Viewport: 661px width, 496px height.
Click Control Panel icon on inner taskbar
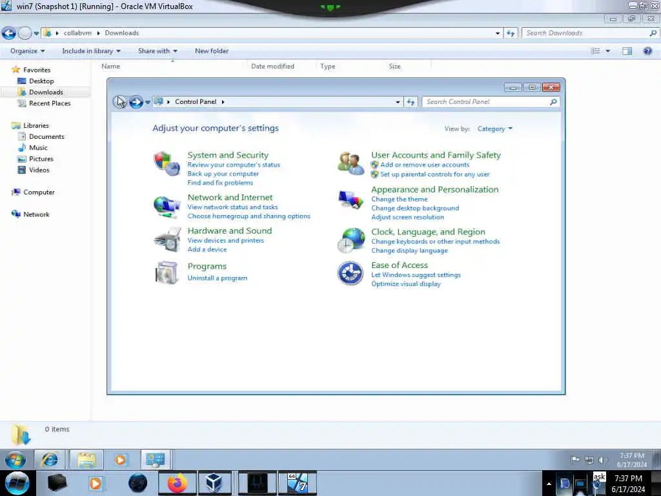[155, 459]
